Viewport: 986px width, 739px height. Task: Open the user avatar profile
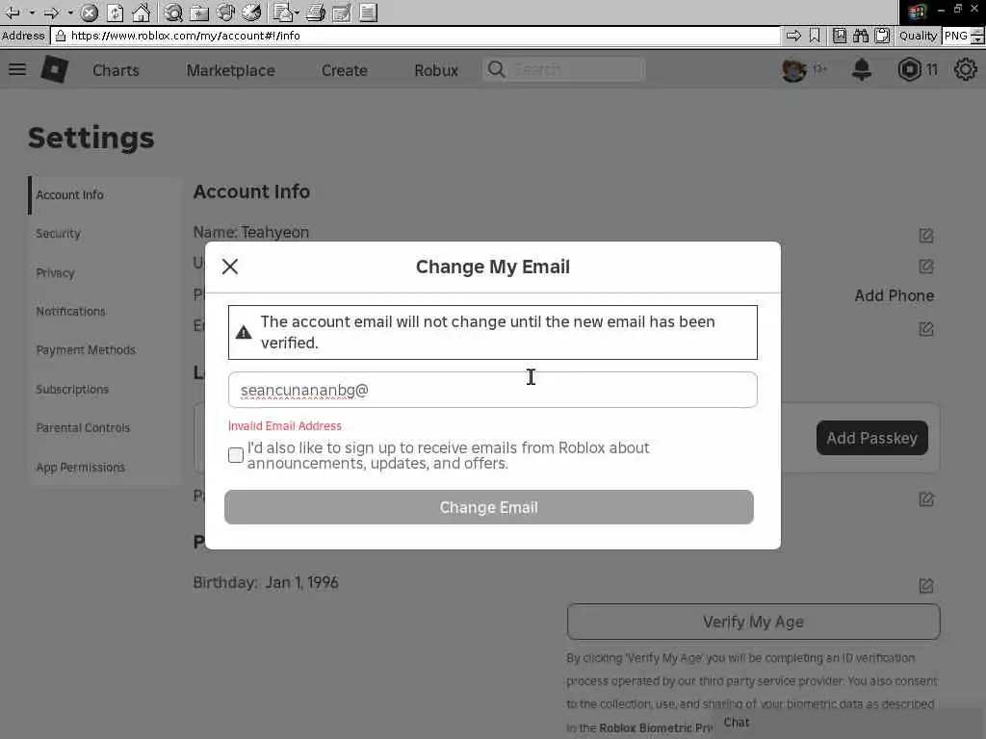tap(793, 69)
